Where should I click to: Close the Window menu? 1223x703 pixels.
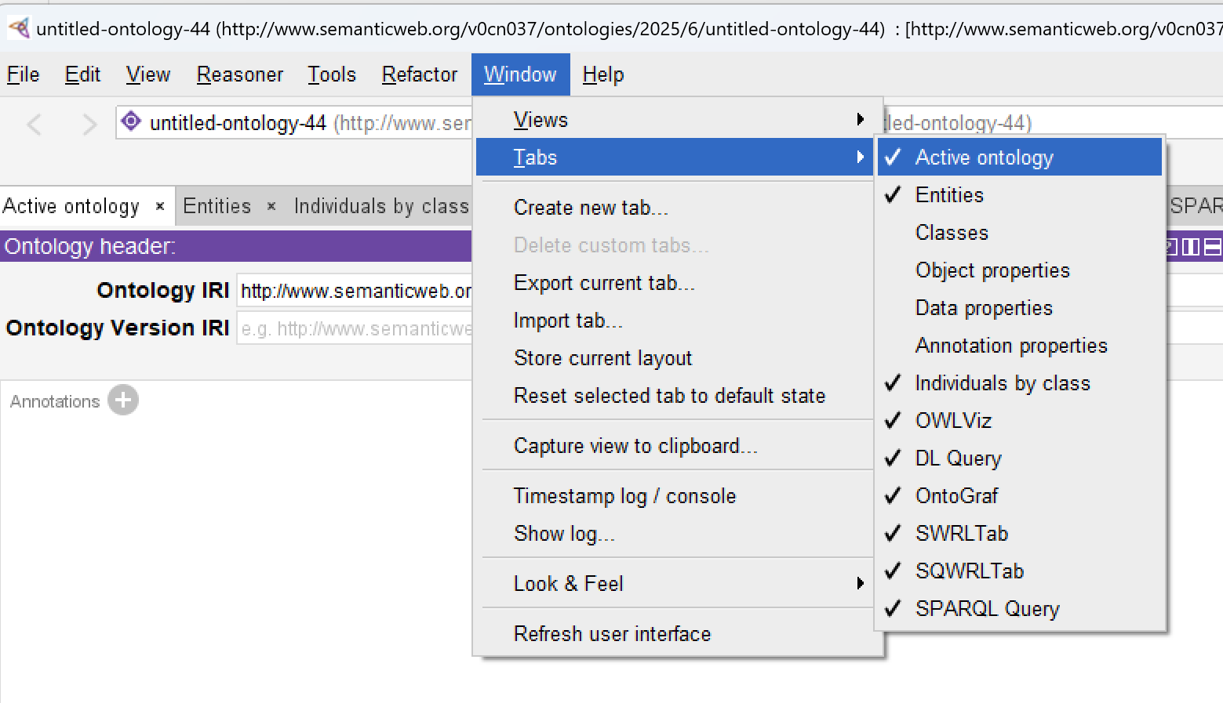pos(520,74)
